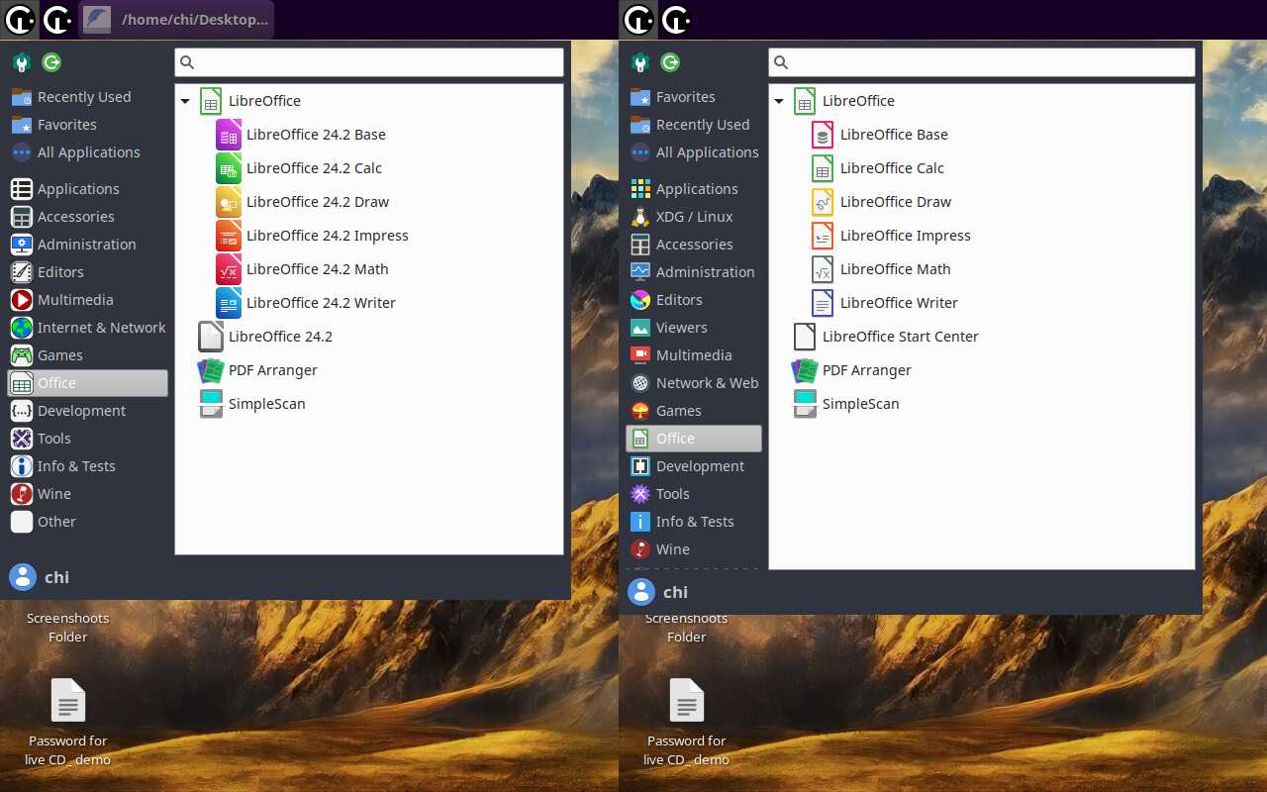Image resolution: width=1267 pixels, height=792 pixels.
Task: Open Favorites in the left menu
Action: pos(88,125)
